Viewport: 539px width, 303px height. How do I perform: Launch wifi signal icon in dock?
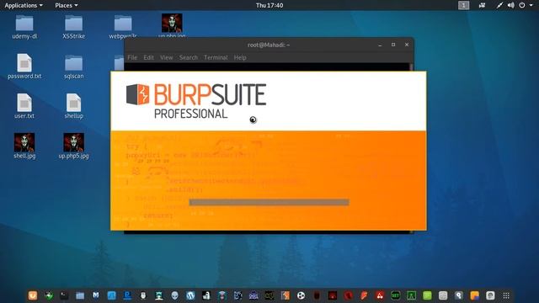pyautogui.click(x=222, y=295)
